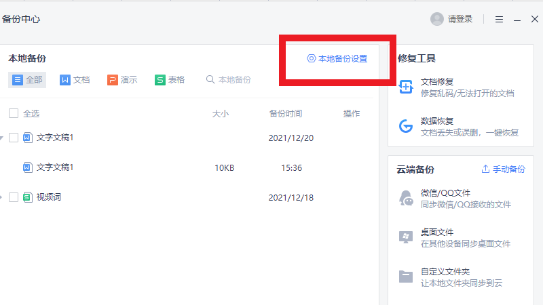Check the box for 文字文稿1 group
The width and height of the screenshot is (543, 305).
(x=14, y=138)
